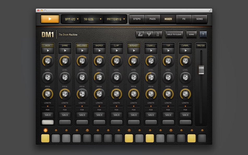Preview the COWBELL sound via its play arrow
This screenshot has width=248, height=155.
click(x=151, y=50)
